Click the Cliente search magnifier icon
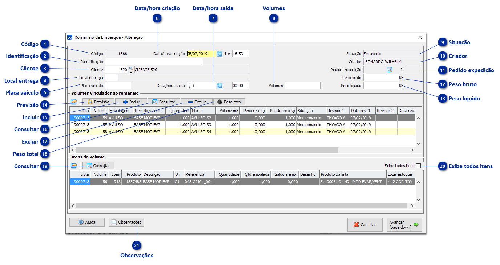This screenshot has width=500, height=265. tap(131, 69)
